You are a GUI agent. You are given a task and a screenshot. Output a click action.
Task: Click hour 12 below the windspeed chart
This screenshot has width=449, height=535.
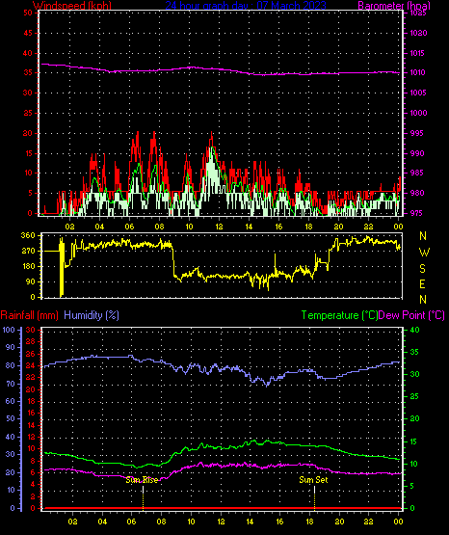pos(219,227)
